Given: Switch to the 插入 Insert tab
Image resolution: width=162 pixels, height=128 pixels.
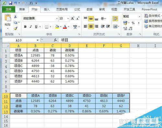Looking at the screenshot, I should coord(47,9).
